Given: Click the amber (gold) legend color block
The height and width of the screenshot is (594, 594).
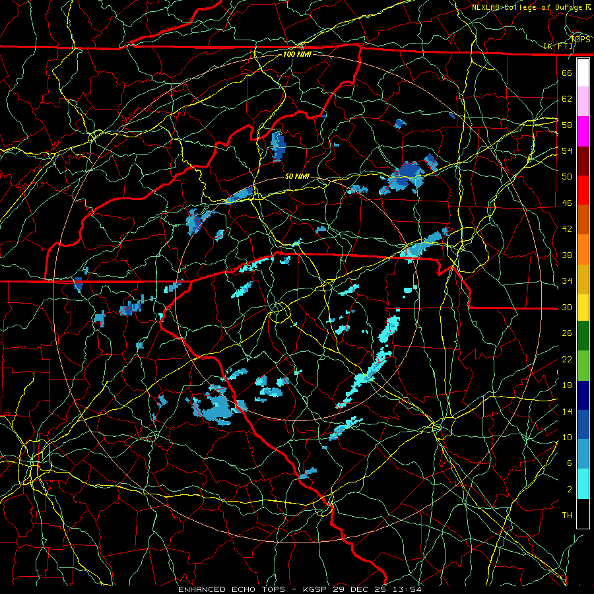Looking at the screenshot, I should point(583,279).
